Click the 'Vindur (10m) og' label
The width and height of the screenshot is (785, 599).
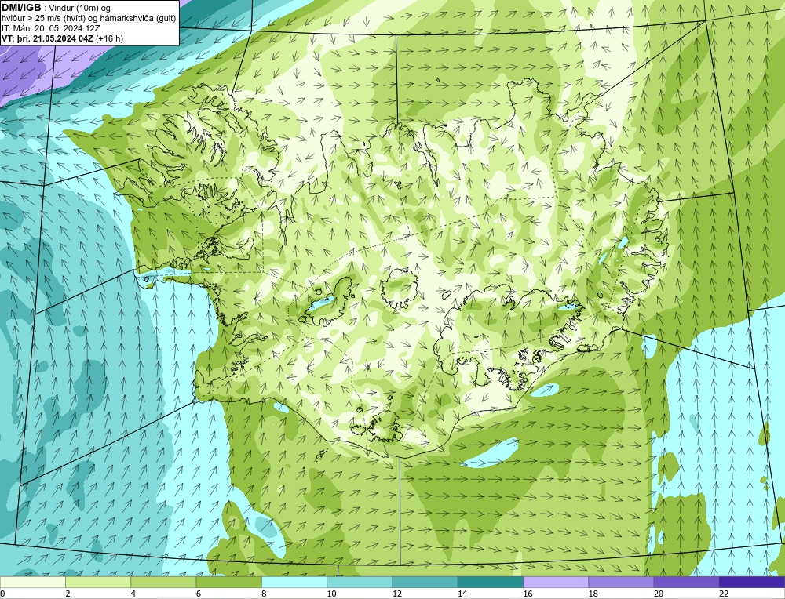pyautogui.click(x=80, y=8)
